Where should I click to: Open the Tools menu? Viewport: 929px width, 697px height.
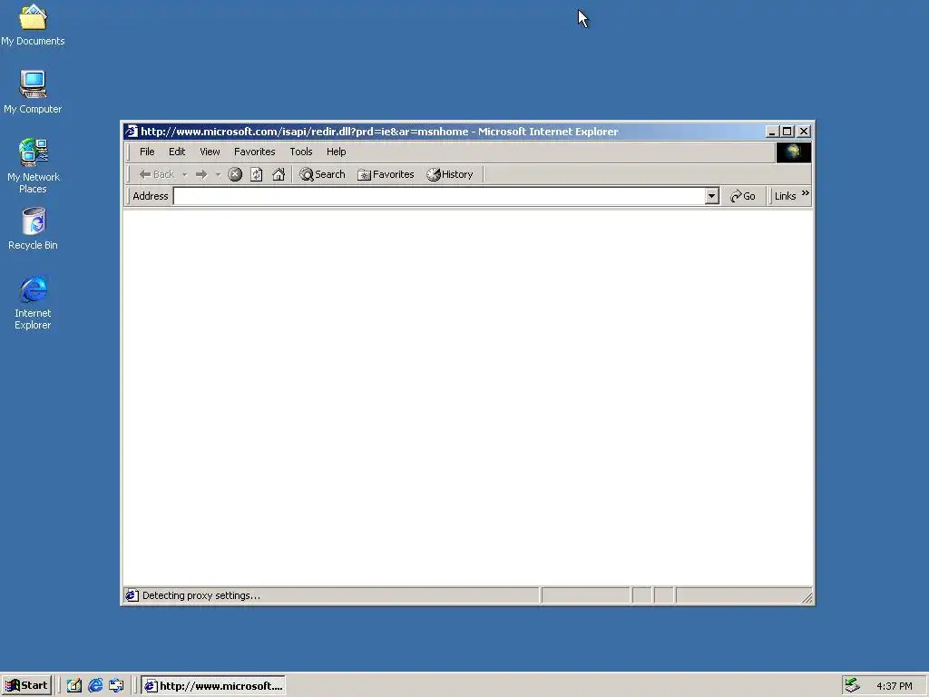click(x=301, y=152)
